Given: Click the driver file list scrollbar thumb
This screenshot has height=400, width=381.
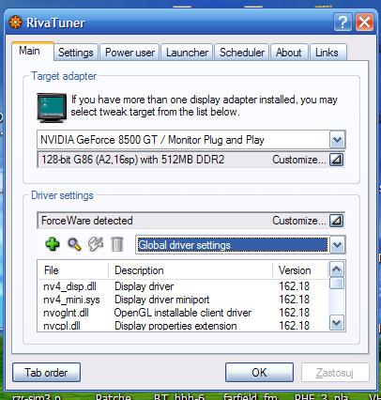Looking at the screenshot, I should point(337,284).
